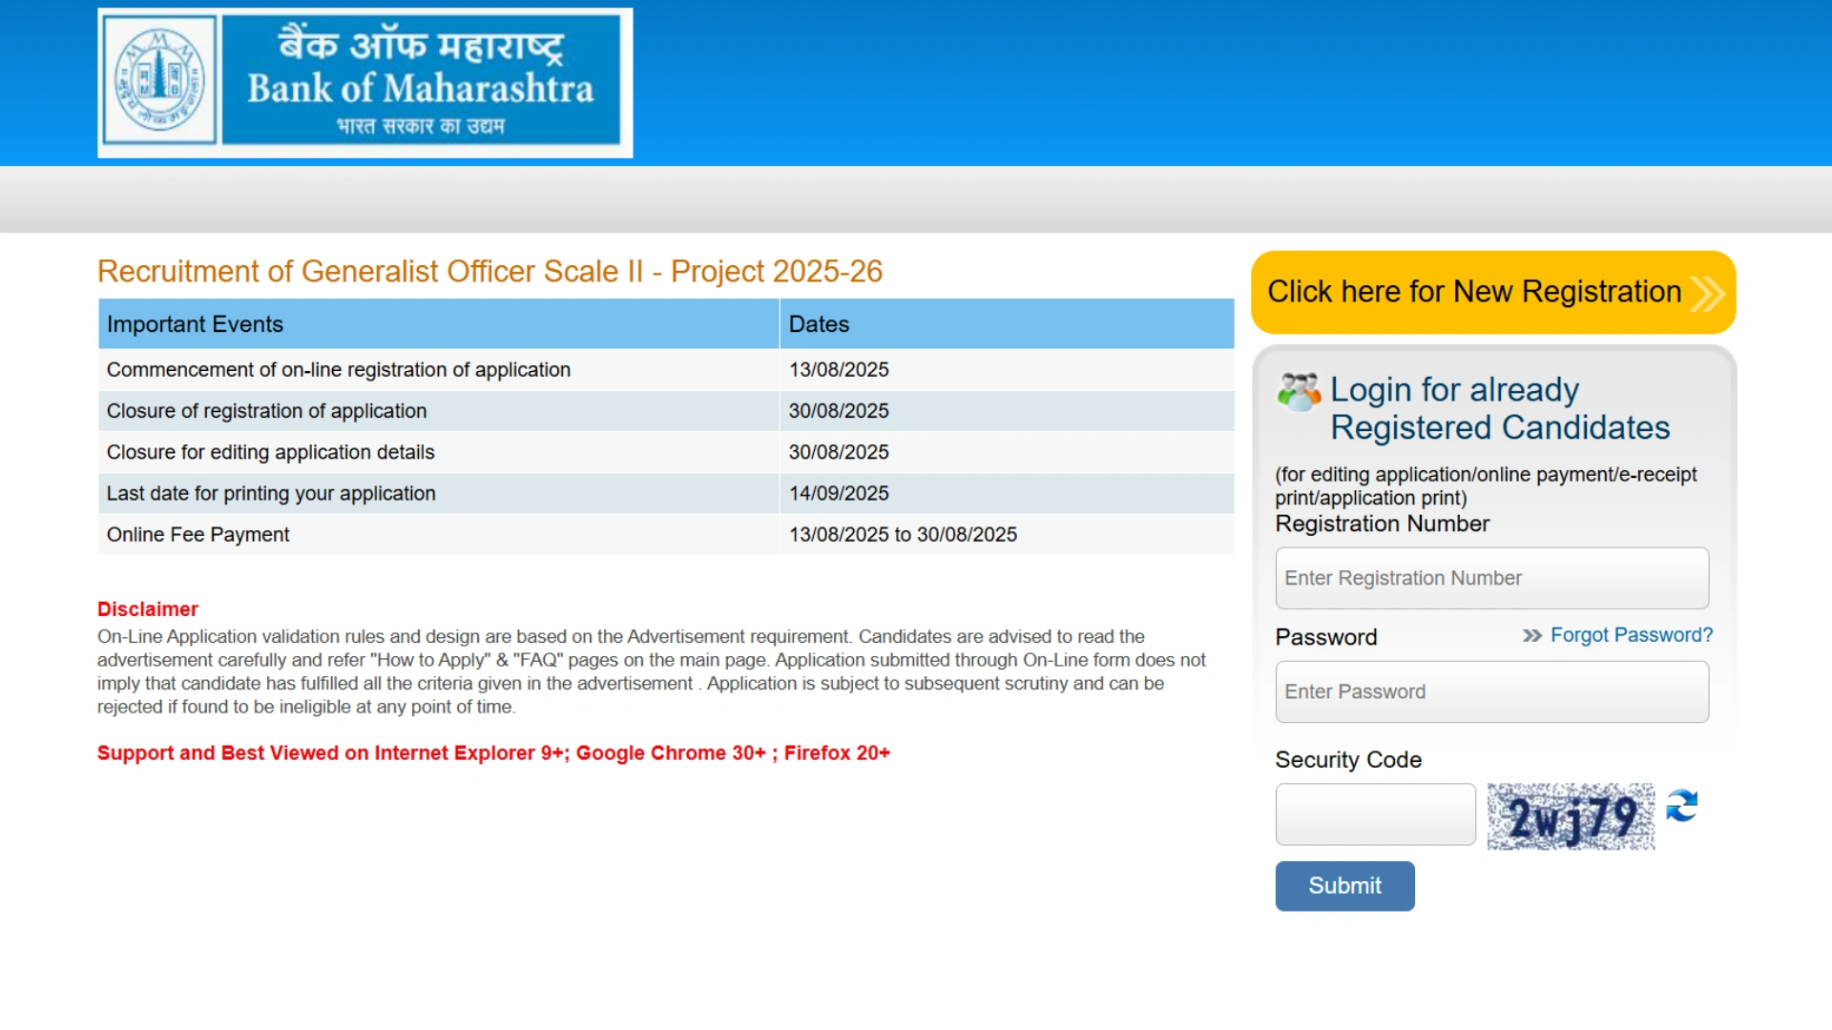Click the registered candidates people icon

point(1300,389)
